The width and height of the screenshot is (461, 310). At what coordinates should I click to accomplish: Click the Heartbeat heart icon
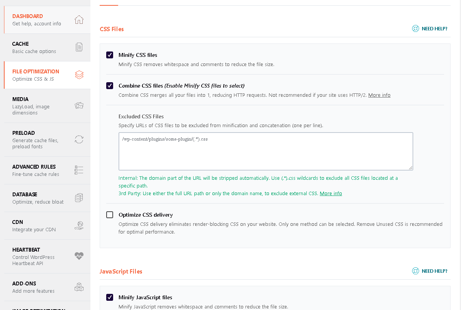pos(79,256)
